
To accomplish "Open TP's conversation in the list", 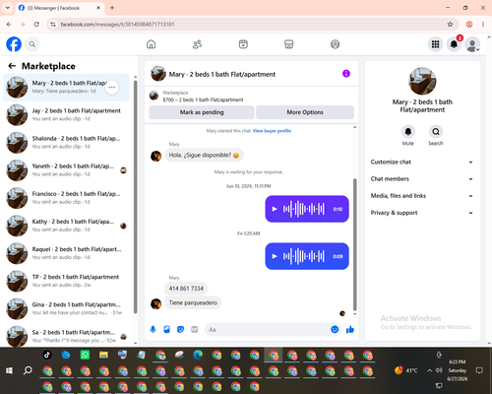I will [x=66, y=281].
